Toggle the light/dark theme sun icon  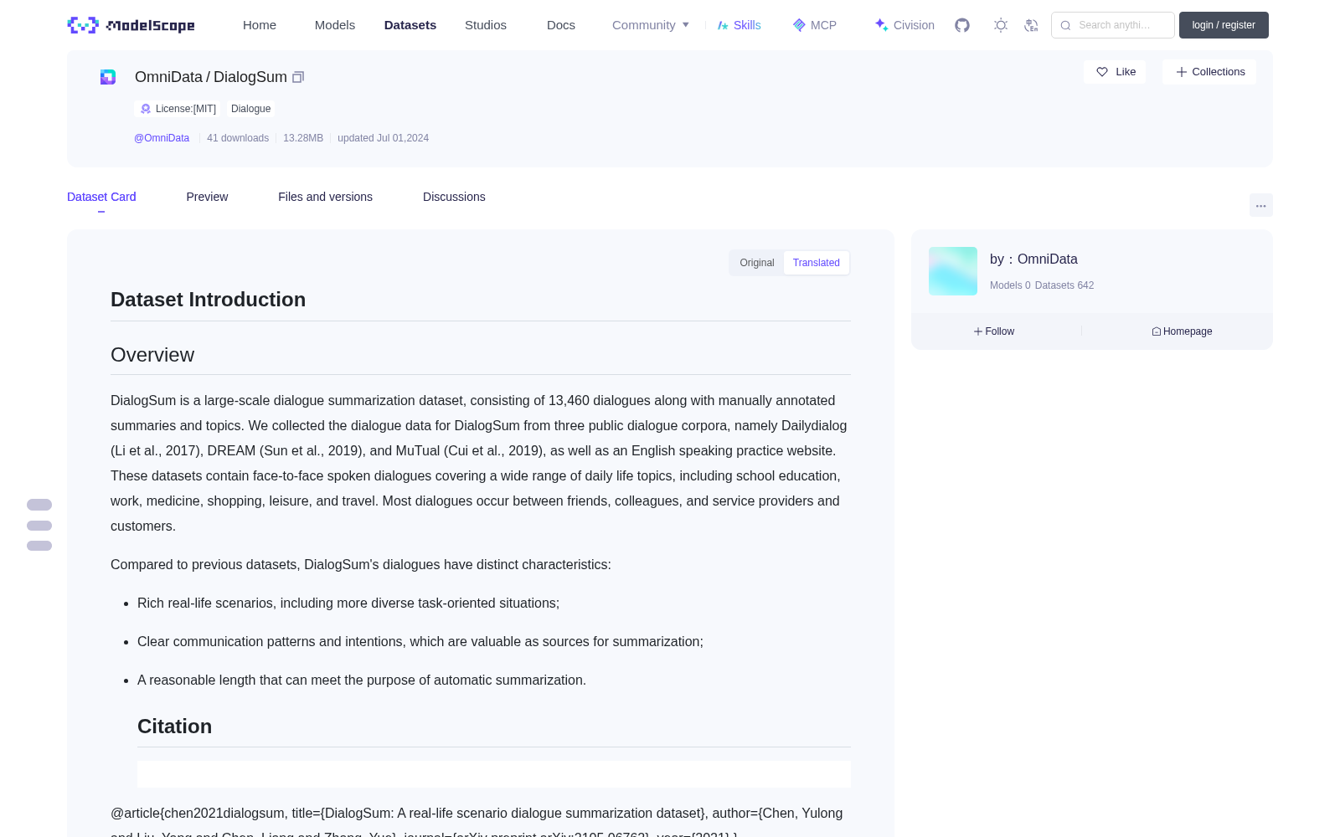click(1001, 25)
